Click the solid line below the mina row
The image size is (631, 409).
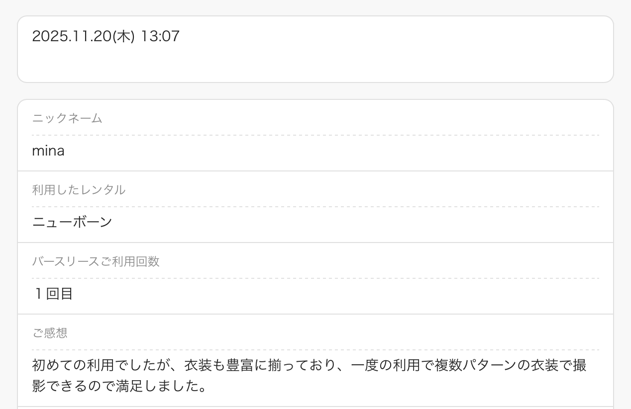(315, 171)
